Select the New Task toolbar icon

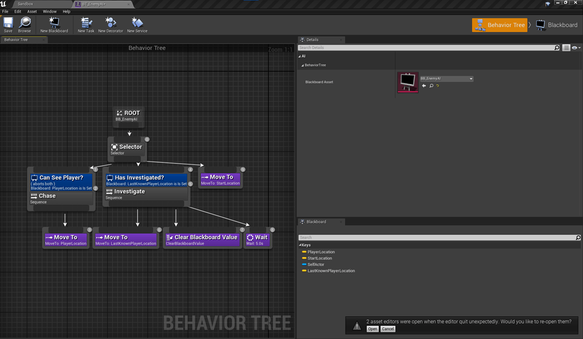[85, 24]
